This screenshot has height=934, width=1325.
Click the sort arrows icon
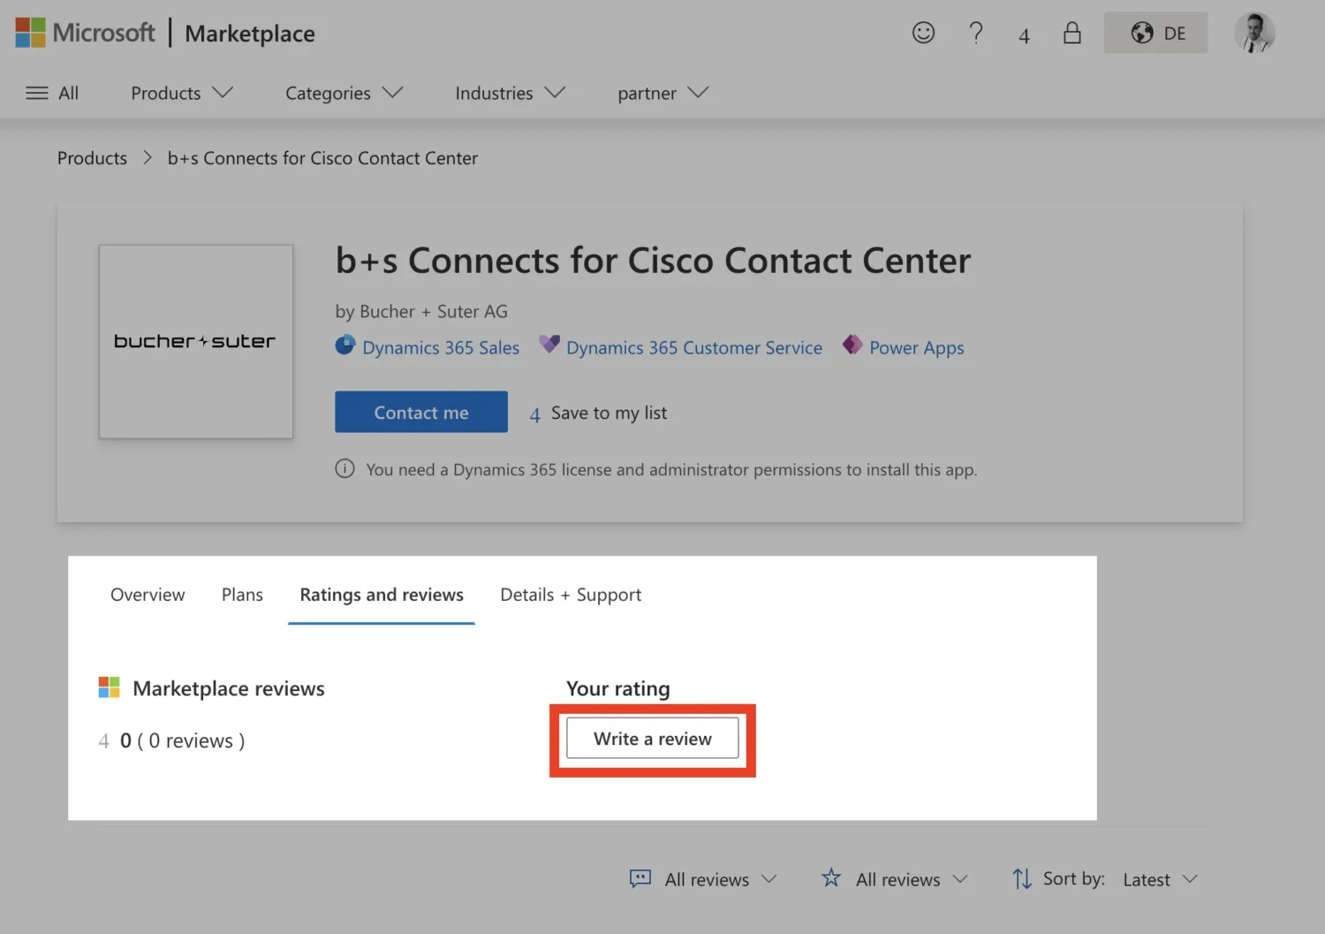[x=1021, y=878]
